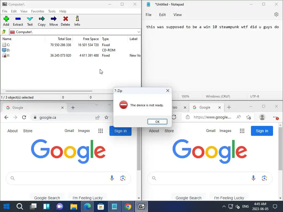Bookmark this page with Chrome star icon

pos(106,118)
